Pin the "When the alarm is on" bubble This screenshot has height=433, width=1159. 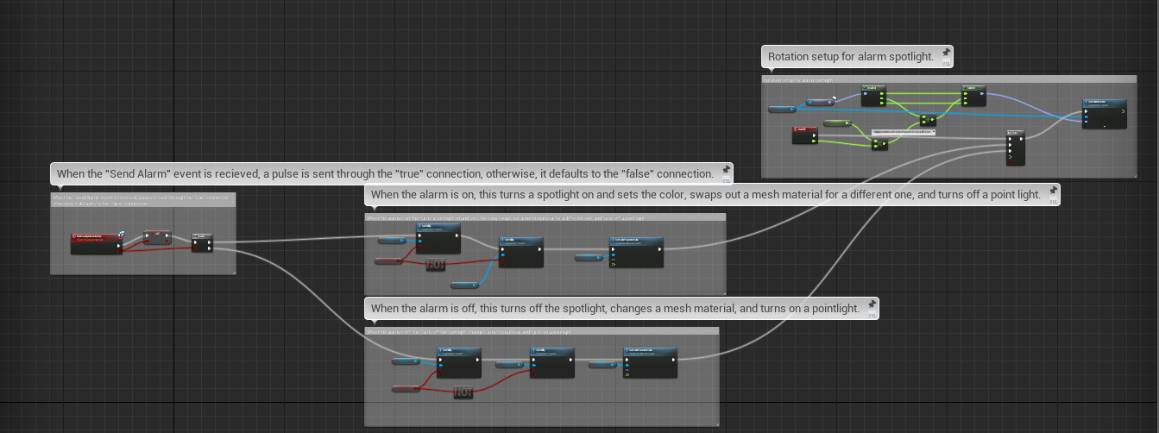coord(1054,190)
